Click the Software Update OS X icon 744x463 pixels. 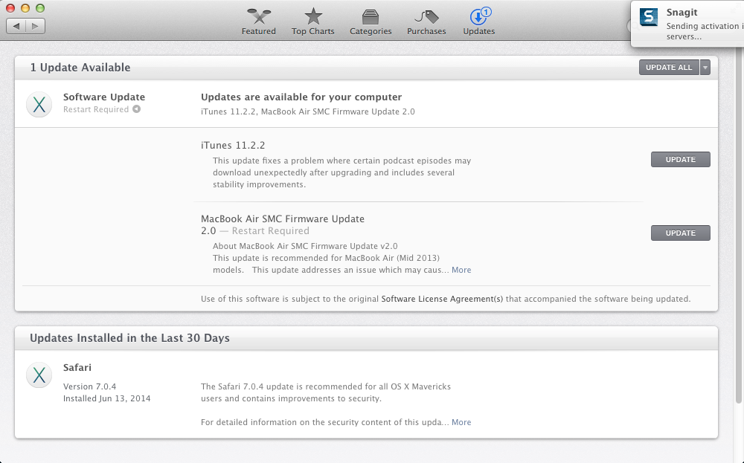(x=39, y=105)
